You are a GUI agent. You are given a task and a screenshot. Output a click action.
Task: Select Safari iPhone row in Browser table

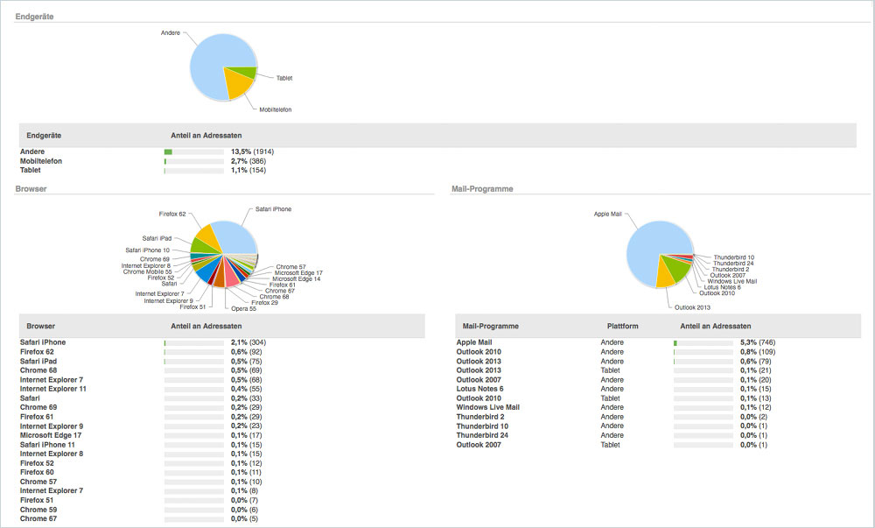(x=43, y=342)
